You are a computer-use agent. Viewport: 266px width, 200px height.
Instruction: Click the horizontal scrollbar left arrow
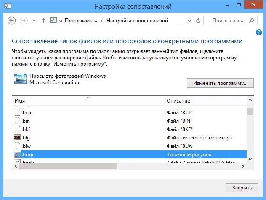[x=16, y=166]
